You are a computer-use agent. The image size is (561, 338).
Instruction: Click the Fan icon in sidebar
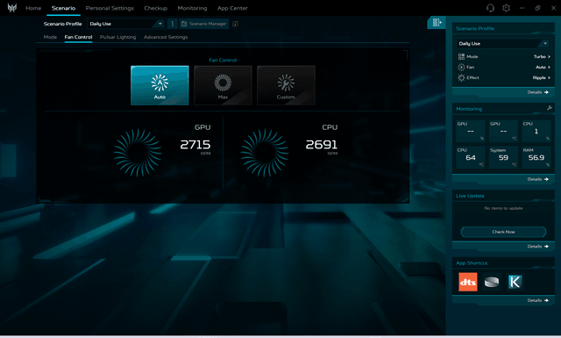coord(461,67)
